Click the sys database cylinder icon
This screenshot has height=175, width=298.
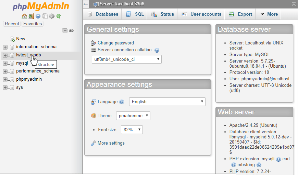coord(12,87)
